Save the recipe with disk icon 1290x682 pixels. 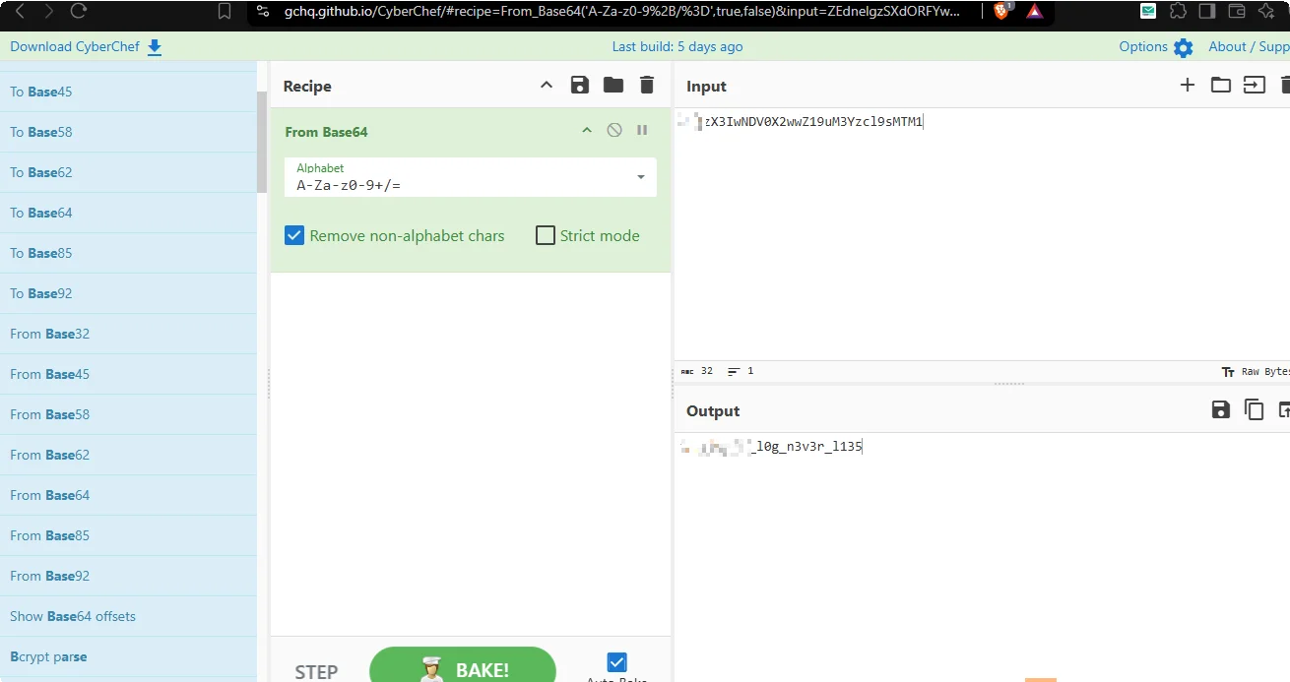pyautogui.click(x=580, y=86)
